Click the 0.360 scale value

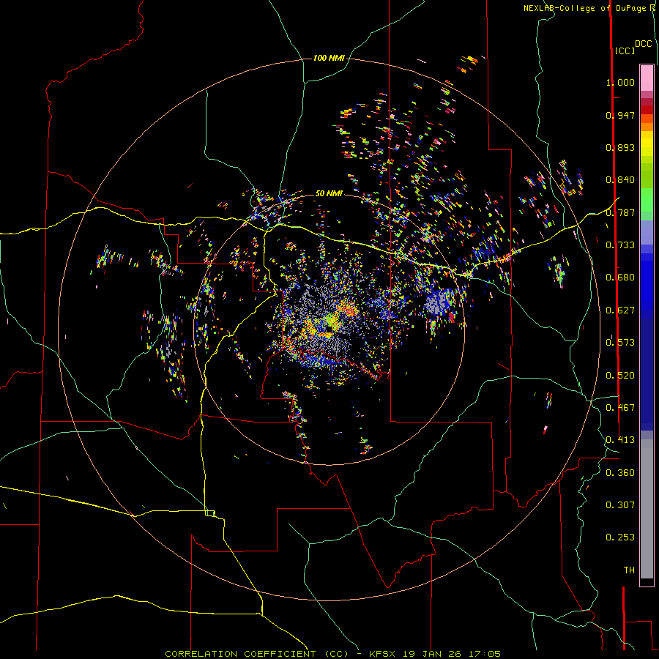(x=620, y=473)
